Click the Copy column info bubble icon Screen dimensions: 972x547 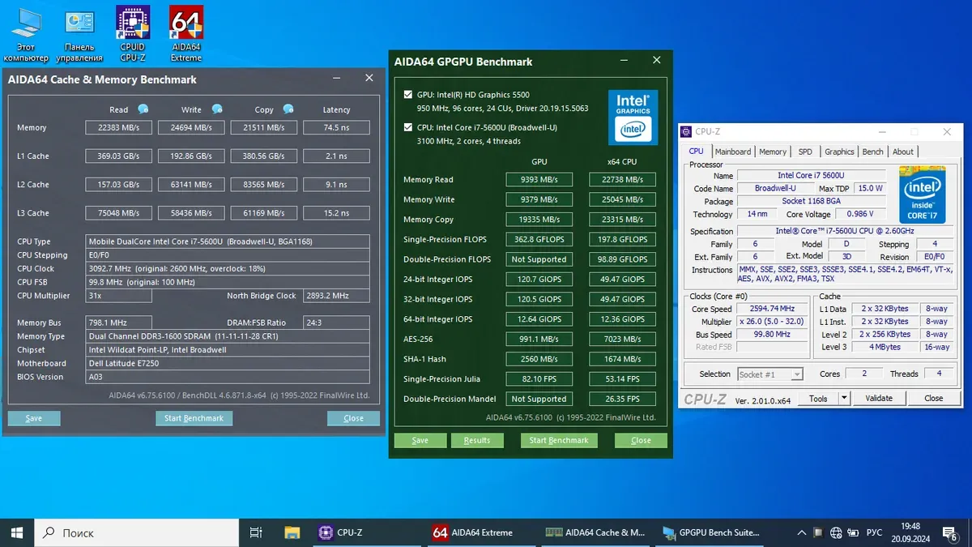click(x=288, y=109)
